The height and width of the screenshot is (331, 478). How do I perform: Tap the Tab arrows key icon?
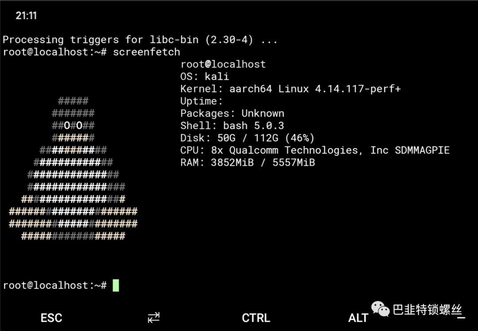pyautogui.click(x=154, y=317)
